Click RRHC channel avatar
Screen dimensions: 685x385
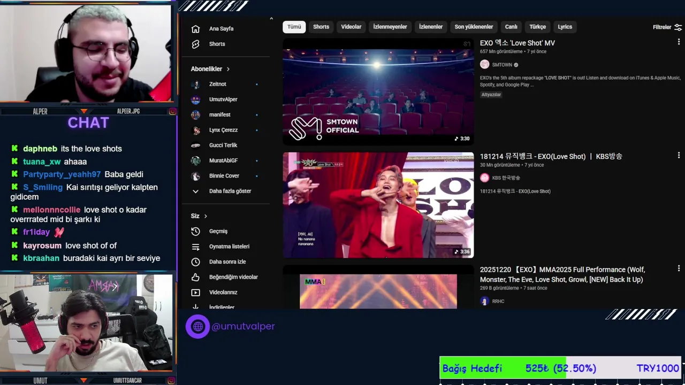click(x=484, y=301)
